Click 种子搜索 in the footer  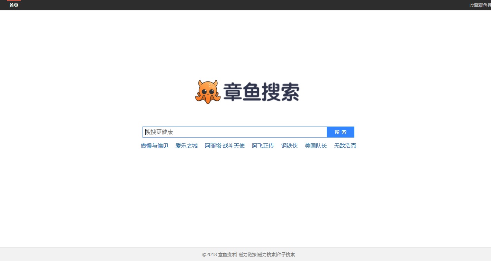286,255
